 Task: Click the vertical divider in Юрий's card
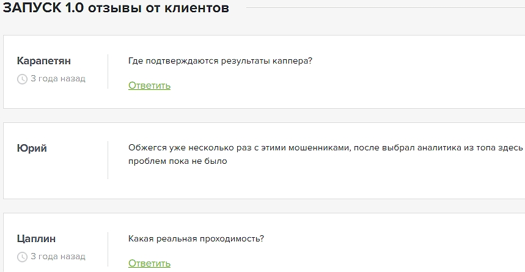coord(108,160)
